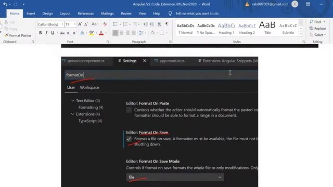Click the Cut button in Clipboard group

(9, 22)
